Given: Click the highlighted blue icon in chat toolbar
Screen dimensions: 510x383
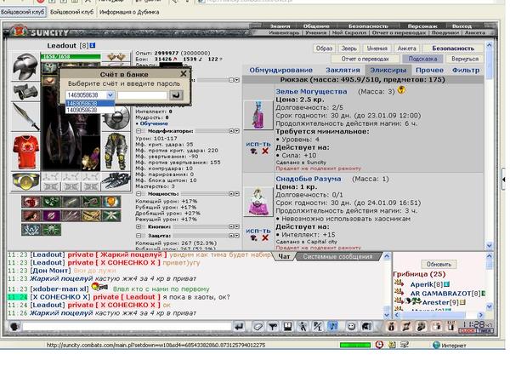Looking at the screenshot, I should tap(333, 326).
